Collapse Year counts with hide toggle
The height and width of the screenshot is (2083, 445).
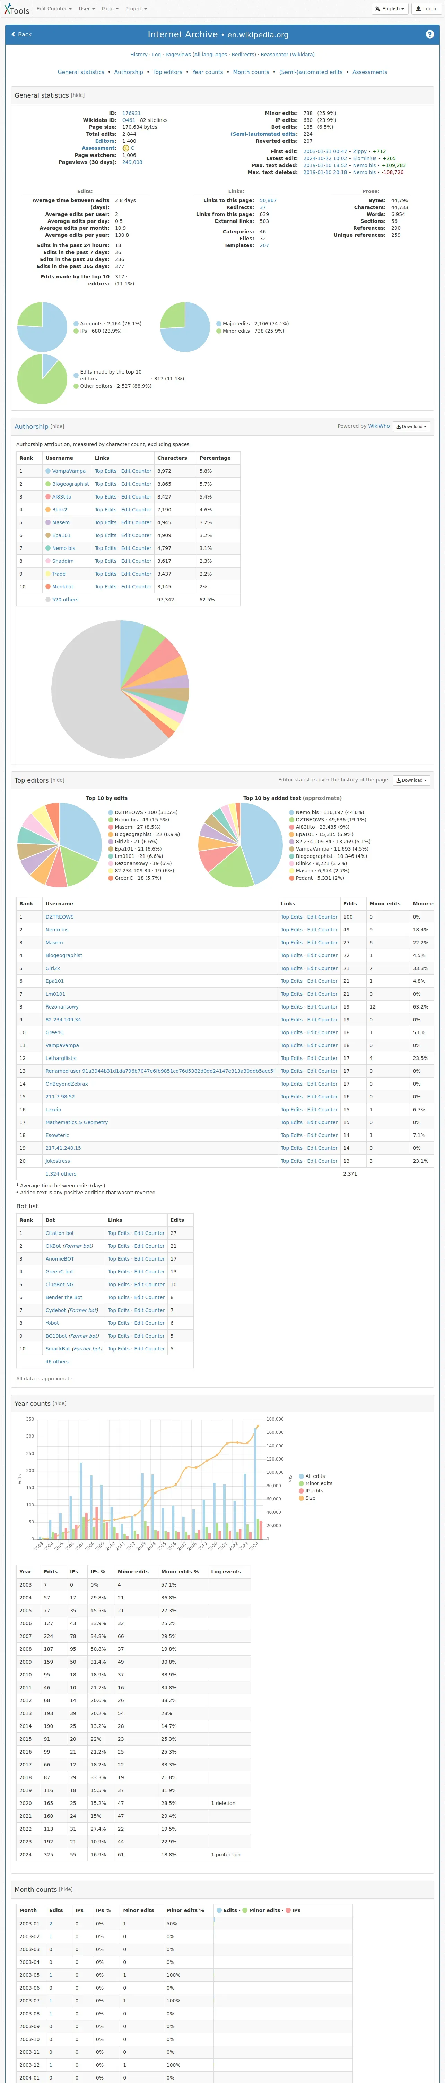59,1403
